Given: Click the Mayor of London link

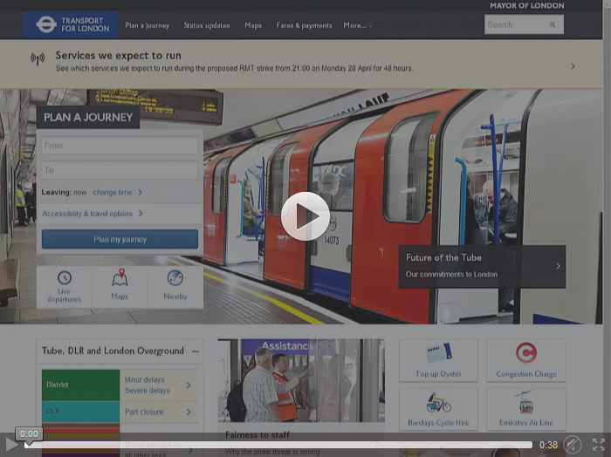Looking at the screenshot, I should 527,5.
